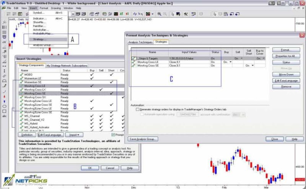Click the spreadsheet grid toolbar icon
This screenshot has width=306, height=189.
pos(20,14)
